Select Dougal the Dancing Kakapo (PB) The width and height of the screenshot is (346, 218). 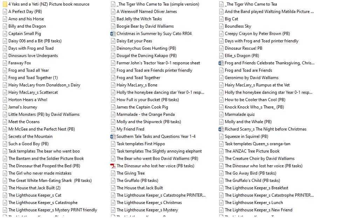[147, 56]
